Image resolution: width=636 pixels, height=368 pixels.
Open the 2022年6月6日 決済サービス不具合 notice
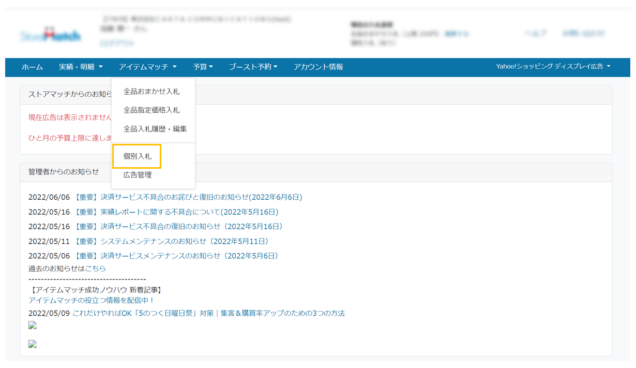pyautogui.click(x=188, y=197)
